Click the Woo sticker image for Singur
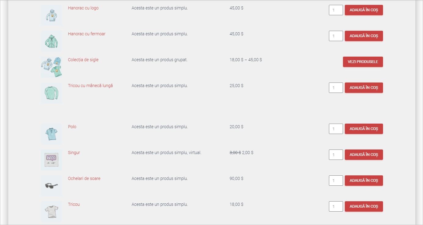This screenshot has width=423, height=225. tap(51, 160)
